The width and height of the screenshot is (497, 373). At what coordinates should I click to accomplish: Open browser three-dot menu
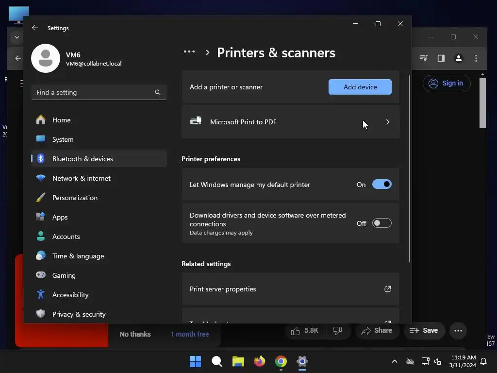[x=476, y=58]
